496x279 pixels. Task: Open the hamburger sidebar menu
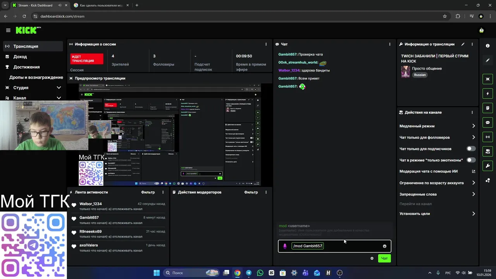8,30
